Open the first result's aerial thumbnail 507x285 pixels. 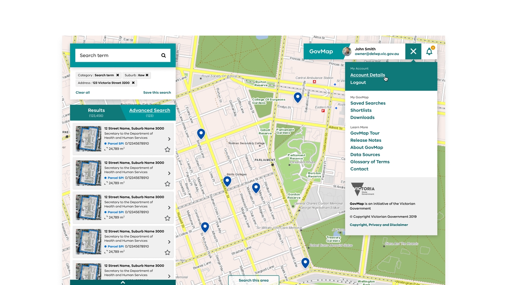[x=88, y=139]
